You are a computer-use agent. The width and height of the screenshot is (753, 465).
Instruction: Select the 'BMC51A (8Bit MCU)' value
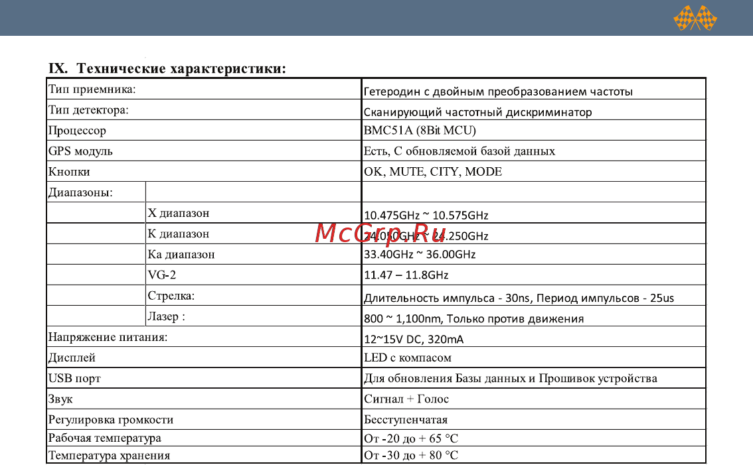[x=420, y=131]
